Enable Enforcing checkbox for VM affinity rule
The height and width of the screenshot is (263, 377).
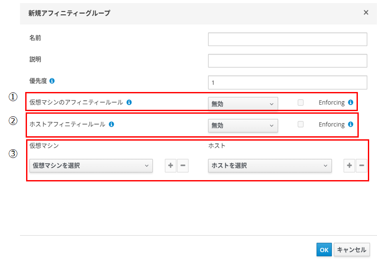(300, 103)
